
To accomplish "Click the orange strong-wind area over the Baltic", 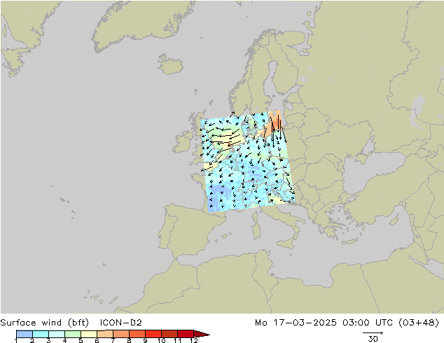I will tap(273, 124).
